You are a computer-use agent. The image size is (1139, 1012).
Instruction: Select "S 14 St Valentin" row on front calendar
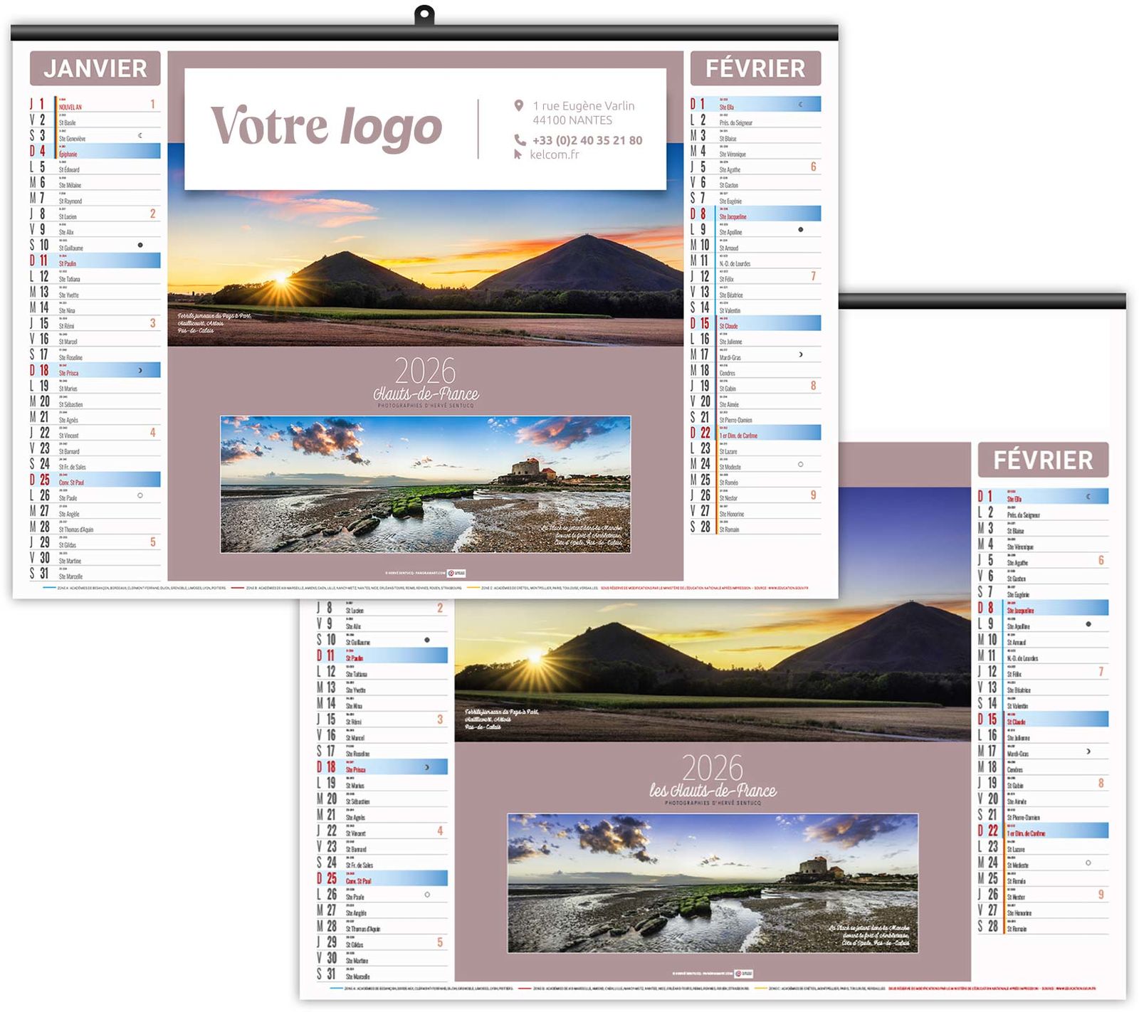tap(755, 307)
